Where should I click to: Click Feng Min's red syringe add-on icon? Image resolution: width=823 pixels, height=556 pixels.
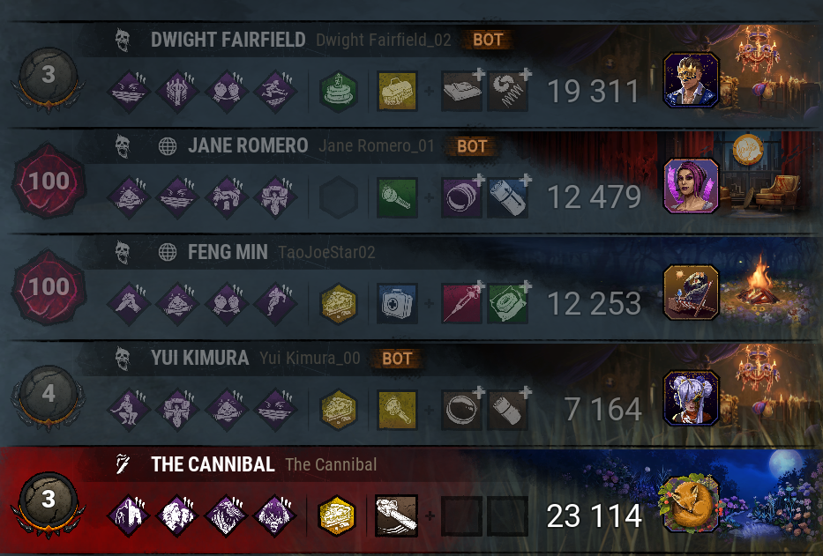(462, 303)
